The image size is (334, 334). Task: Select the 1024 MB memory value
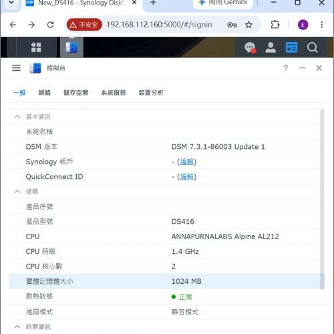click(x=186, y=281)
